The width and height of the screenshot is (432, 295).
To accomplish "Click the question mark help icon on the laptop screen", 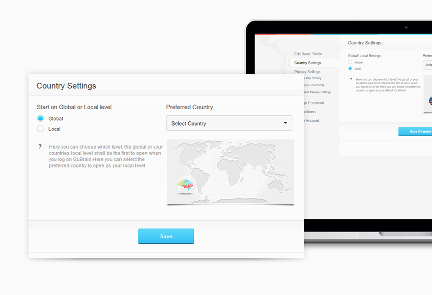I will pos(350,79).
